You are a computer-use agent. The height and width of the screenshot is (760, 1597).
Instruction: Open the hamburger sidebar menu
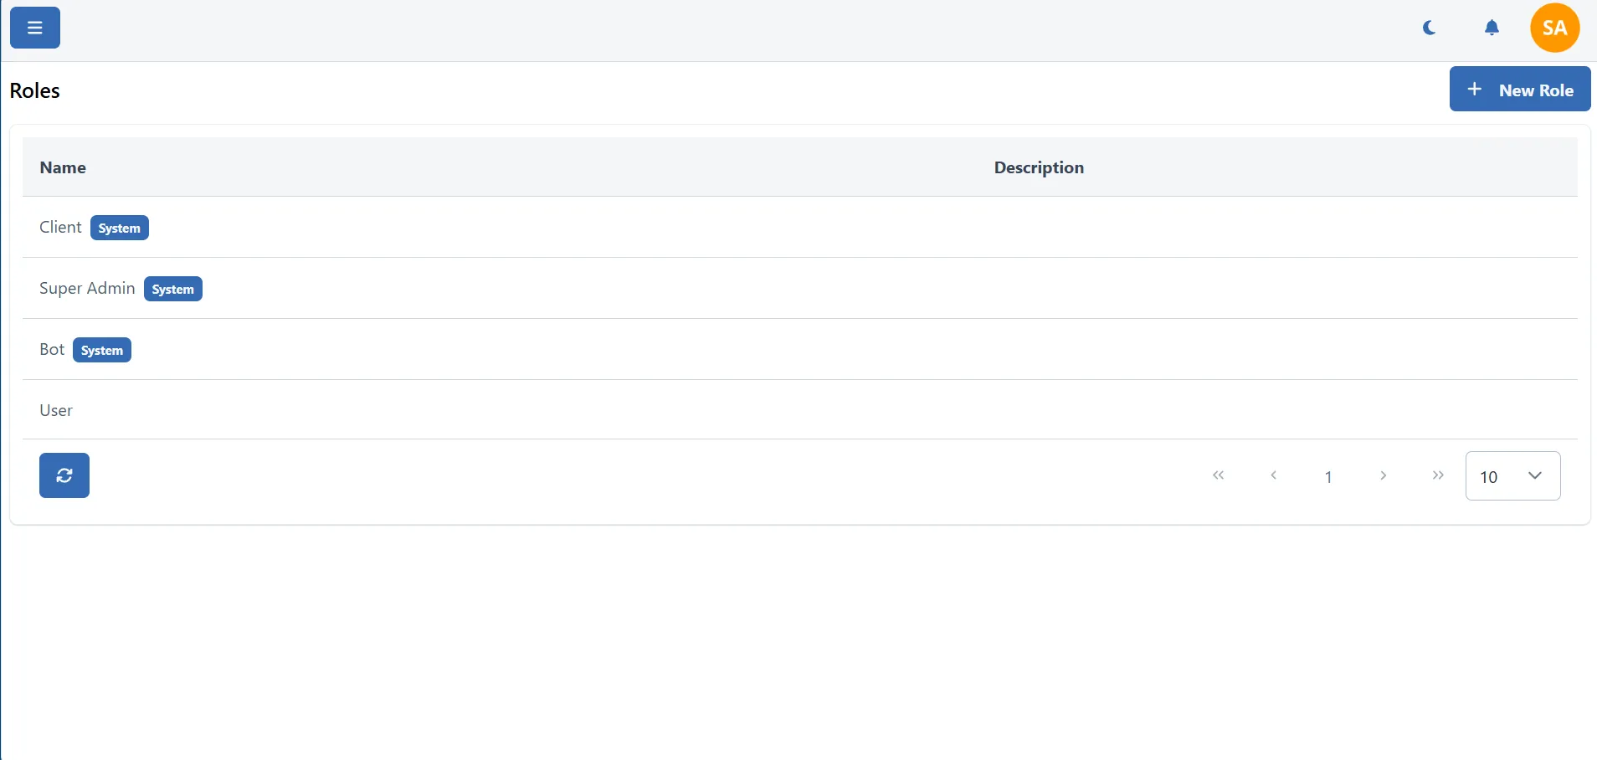(x=34, y=28)
